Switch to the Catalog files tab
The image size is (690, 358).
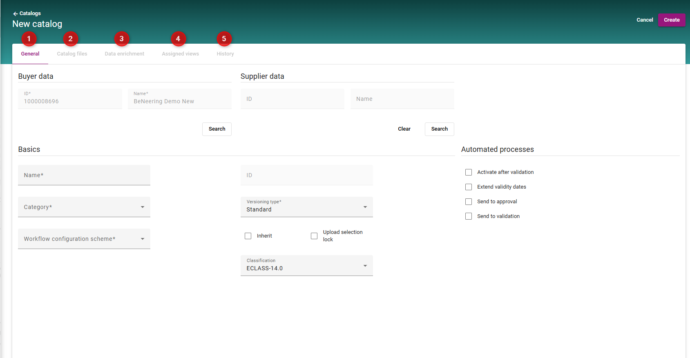(x=72, y=54)
